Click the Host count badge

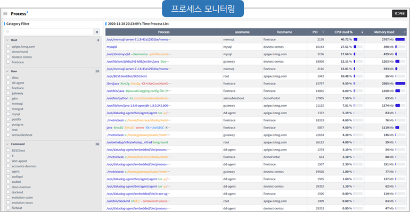coord(98,40)
